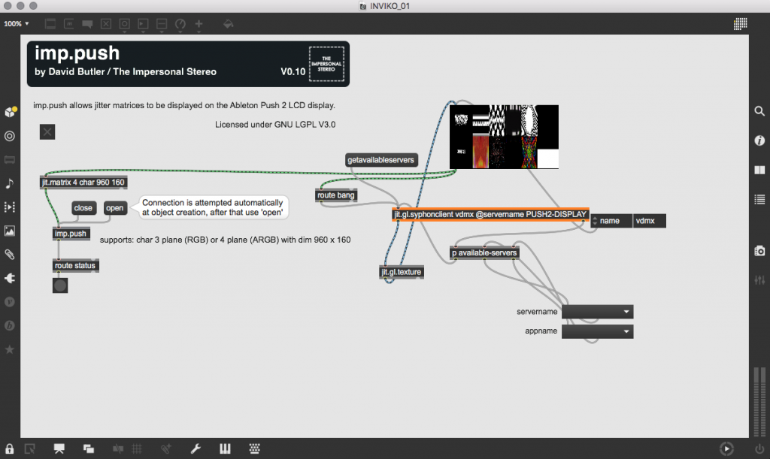Screen dimensions: 770x459
Task: Click 'Licensed under GNU LGPL V3.0' comment
Action: [x=275, y=125]
